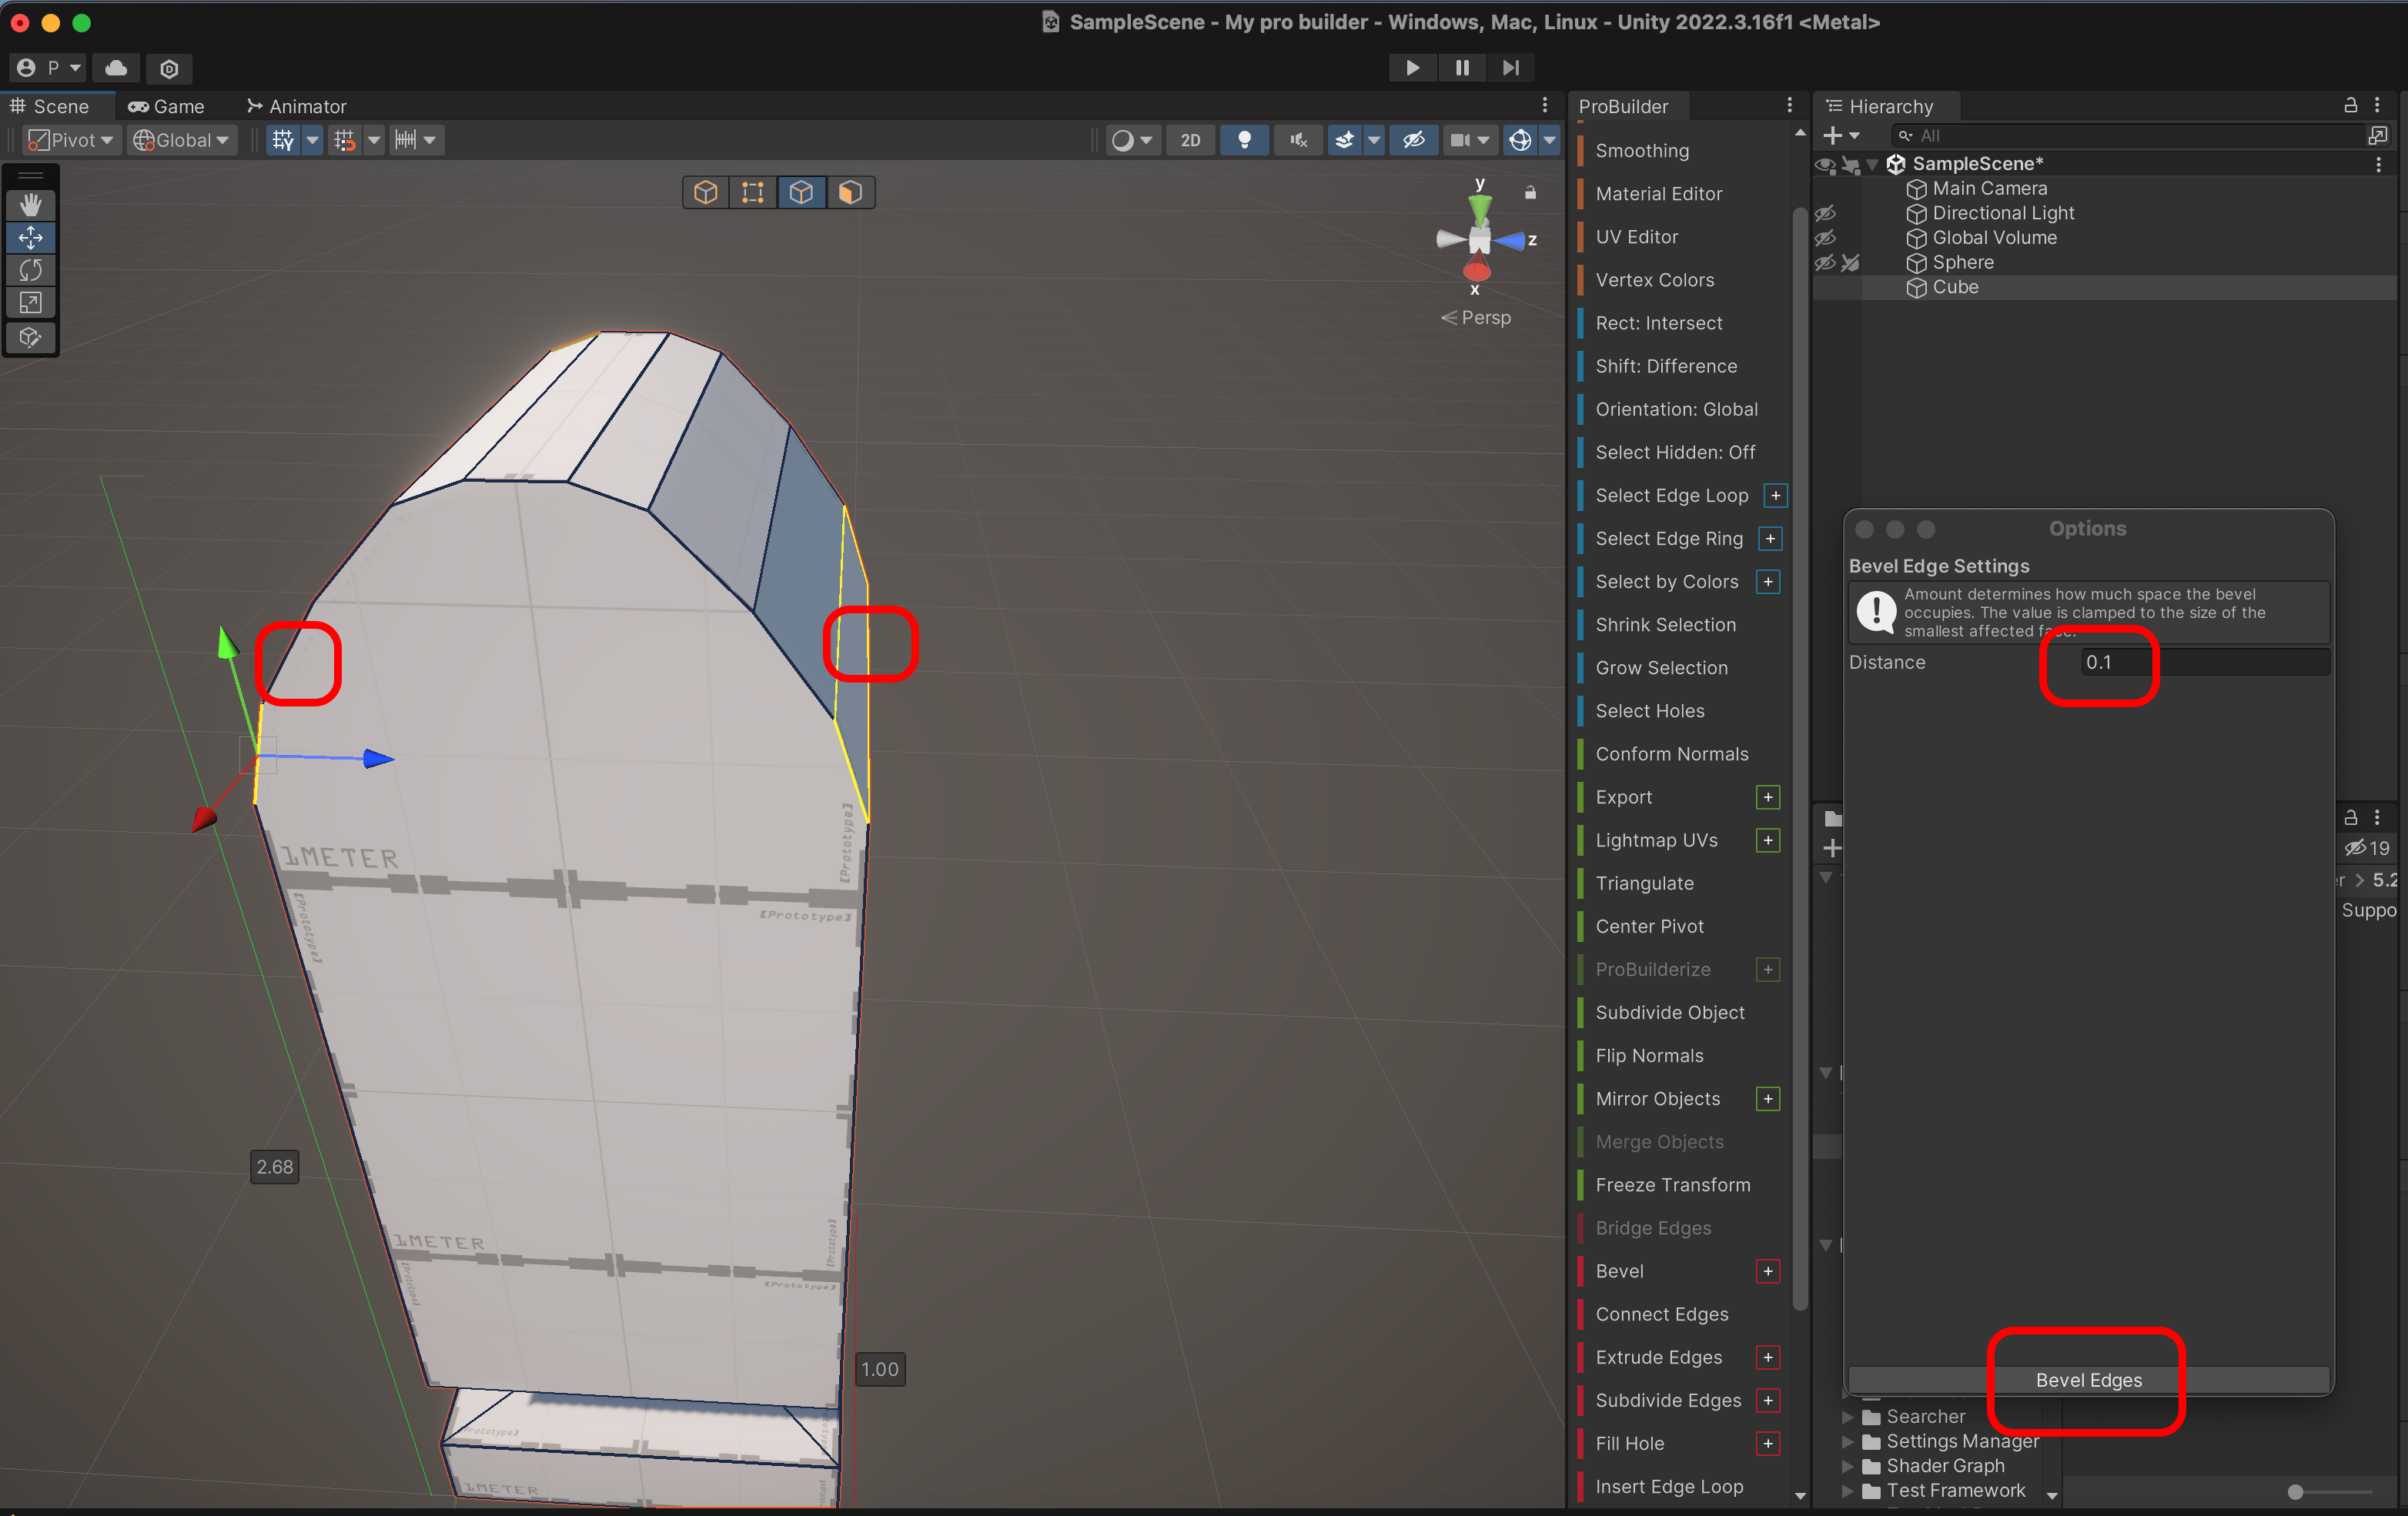This screenshot has width=2408, height=1516.
Task: Toggle scene lighting bulb
Action: [x=1244, y=140]
